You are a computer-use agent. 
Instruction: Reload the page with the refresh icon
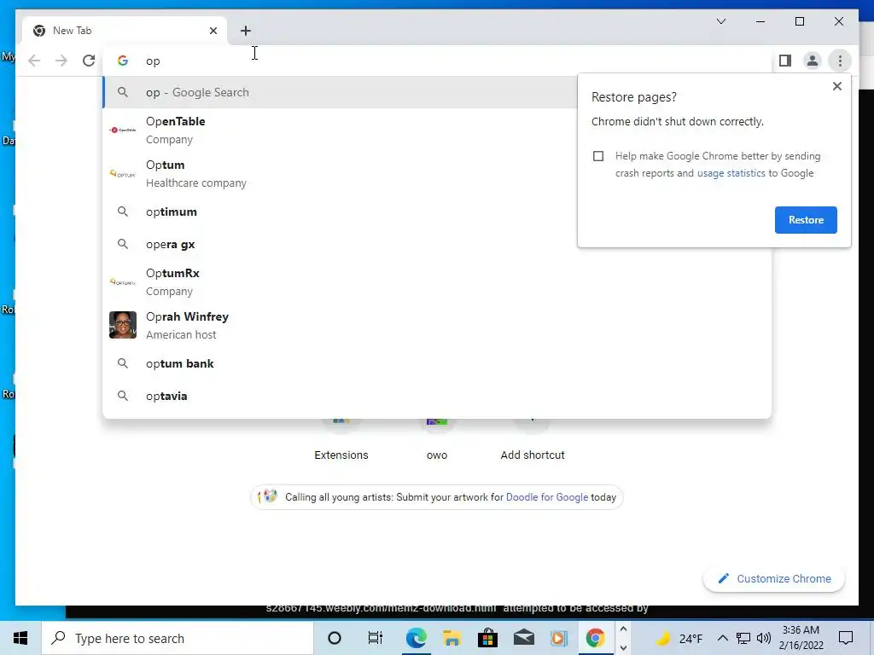pyautogui.click(x=89, y=61)
